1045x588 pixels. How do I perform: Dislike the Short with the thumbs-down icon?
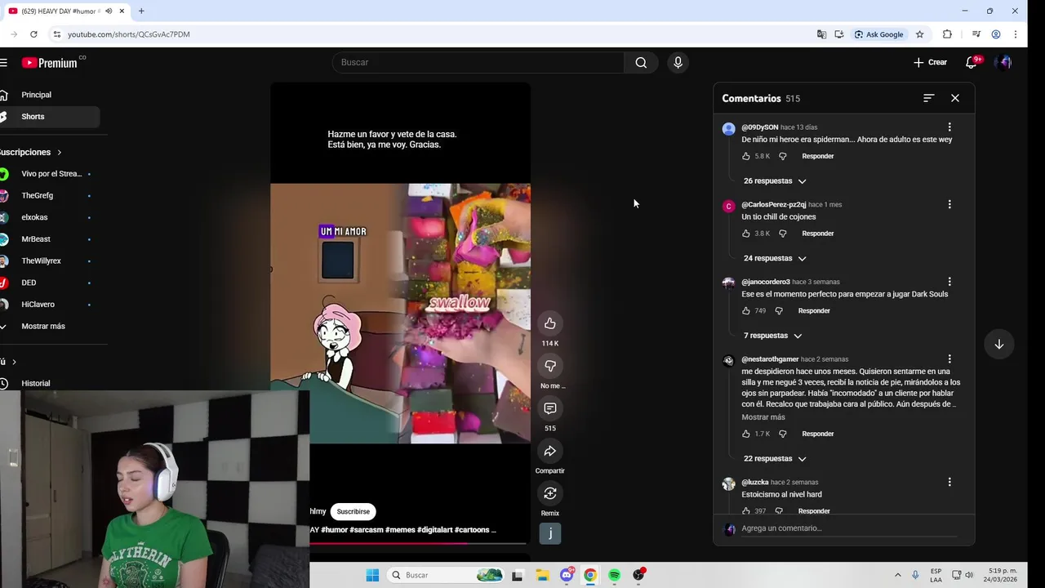(x=550, y=366)
